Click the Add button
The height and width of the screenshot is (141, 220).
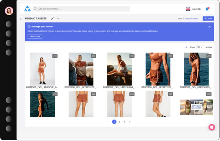click(x=208, y=18)
